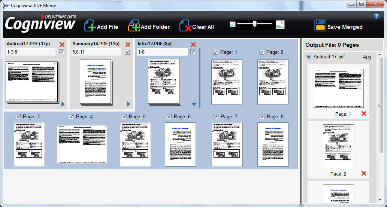This screenshot has width=387, height=207.
Task: Delete output Page: 2 with red X
Action: coord(364,173)
